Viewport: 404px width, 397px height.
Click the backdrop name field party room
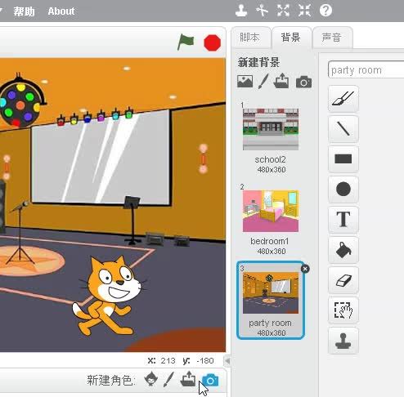pyautogui.click(x=366, y=70)
